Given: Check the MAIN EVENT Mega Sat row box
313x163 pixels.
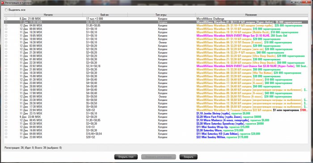Looking at the screenshot, I should [x=6, y=35].
